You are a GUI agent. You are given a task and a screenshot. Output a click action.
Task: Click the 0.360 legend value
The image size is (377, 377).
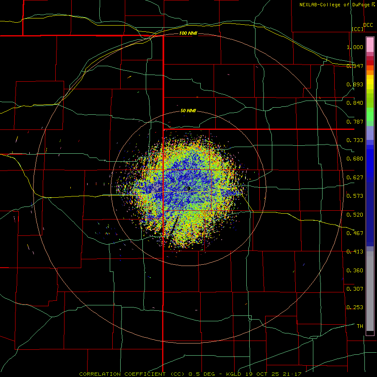point(355,271)
